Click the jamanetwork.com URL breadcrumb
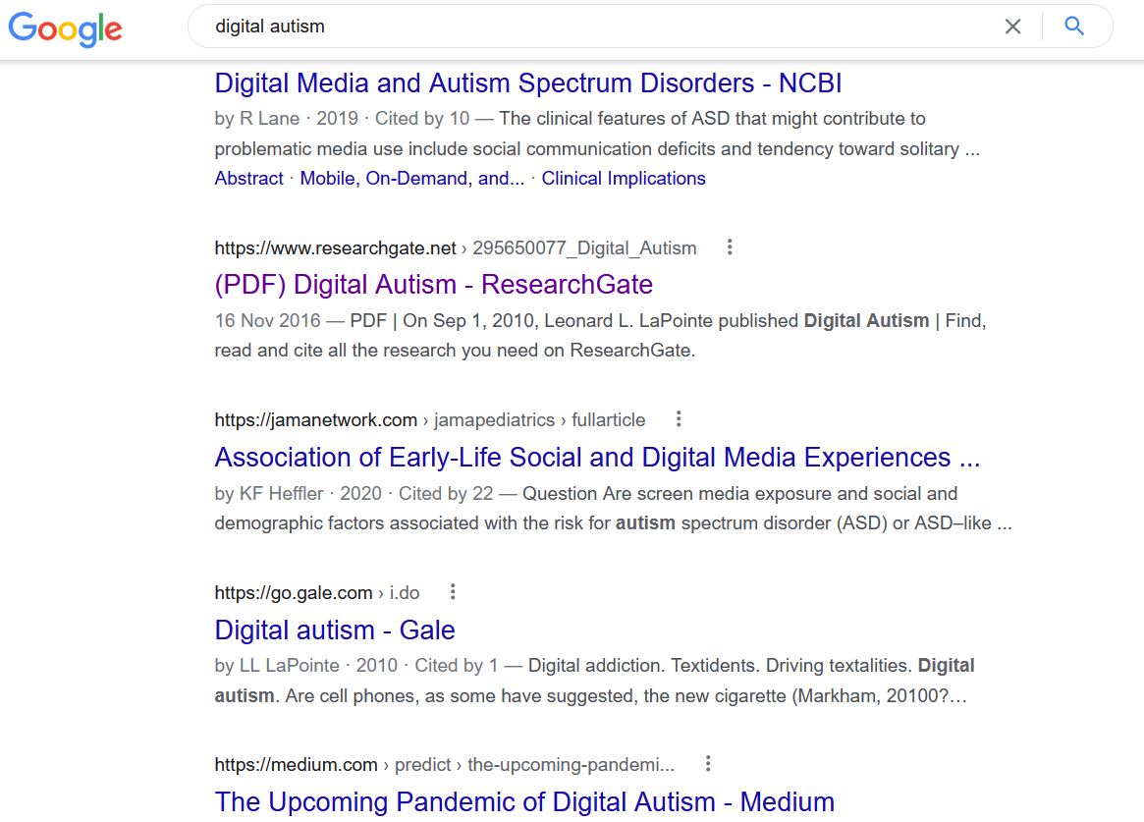 coord(316,419)
